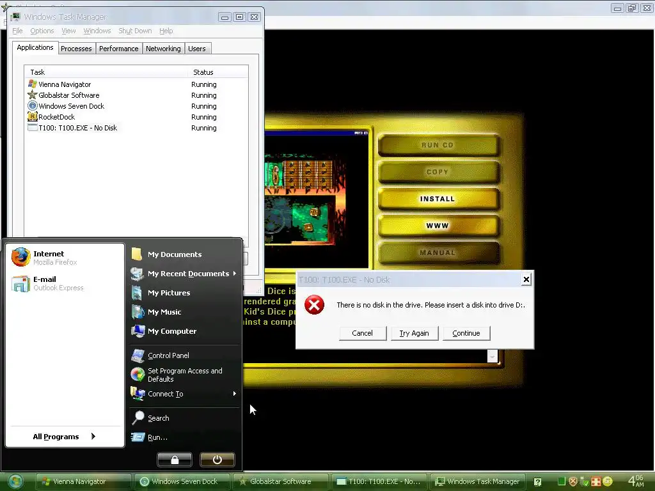This screenshot has width=655, height=491.
Task: Click the INSTALL gold button
Action: coord(438,199)
